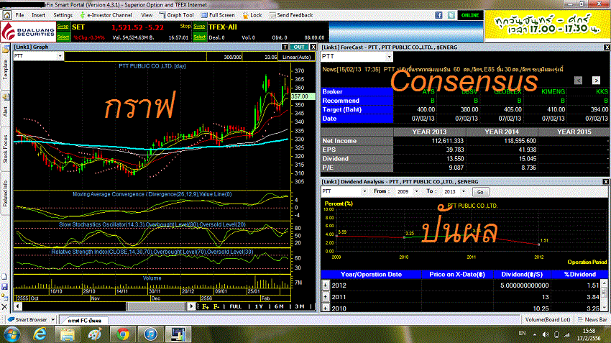Open Dividend Analysis symbol dropdown

pyautogui.click(x=364, y=191)
